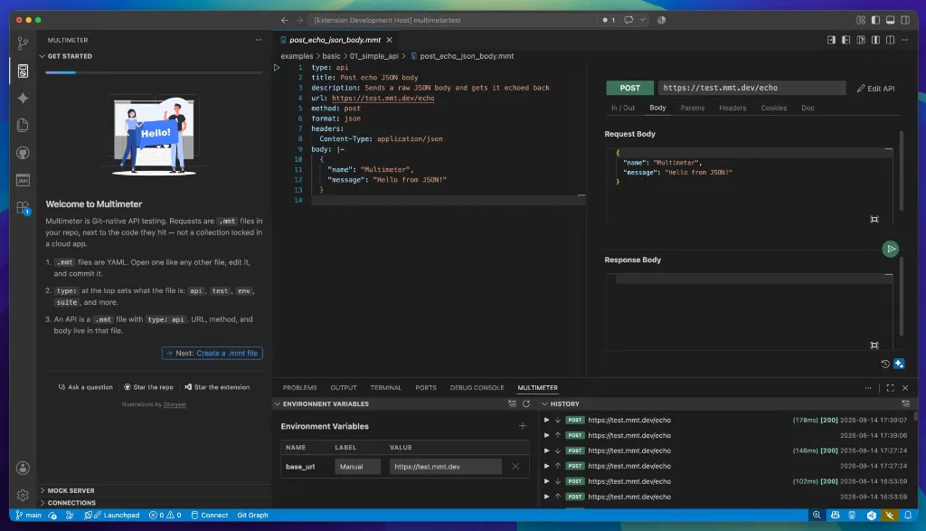Screen dimensions: 926x531
Task: Click the Edit API button
Action: point(875,89)
